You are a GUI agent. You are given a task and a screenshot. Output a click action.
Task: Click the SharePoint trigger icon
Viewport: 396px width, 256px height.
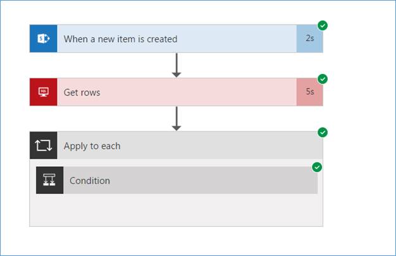(43, 39)
